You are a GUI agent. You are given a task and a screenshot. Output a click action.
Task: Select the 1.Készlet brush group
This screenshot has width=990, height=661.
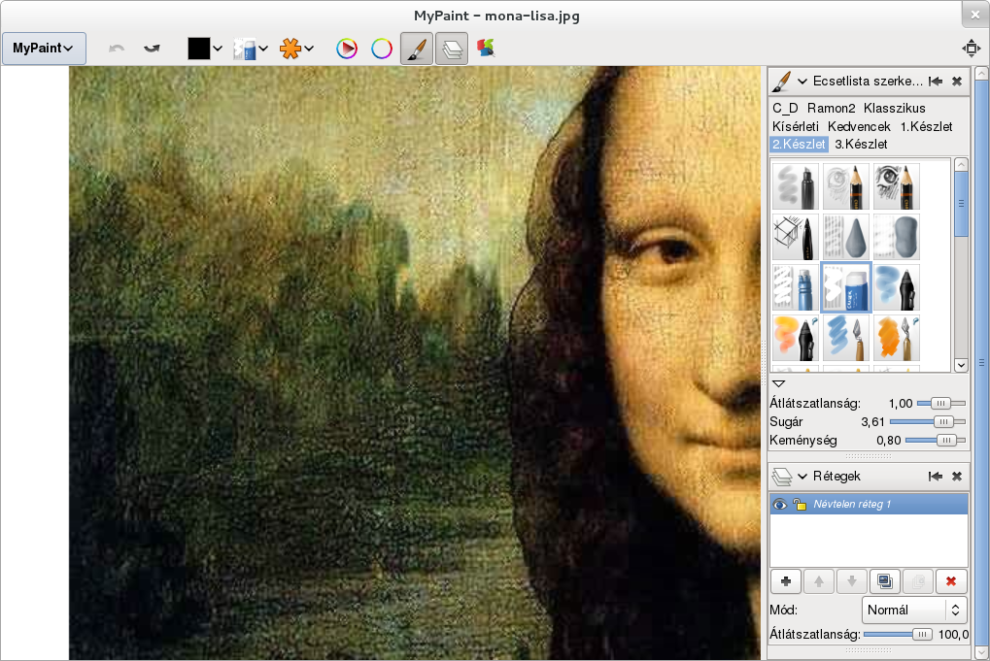[926, 127]
